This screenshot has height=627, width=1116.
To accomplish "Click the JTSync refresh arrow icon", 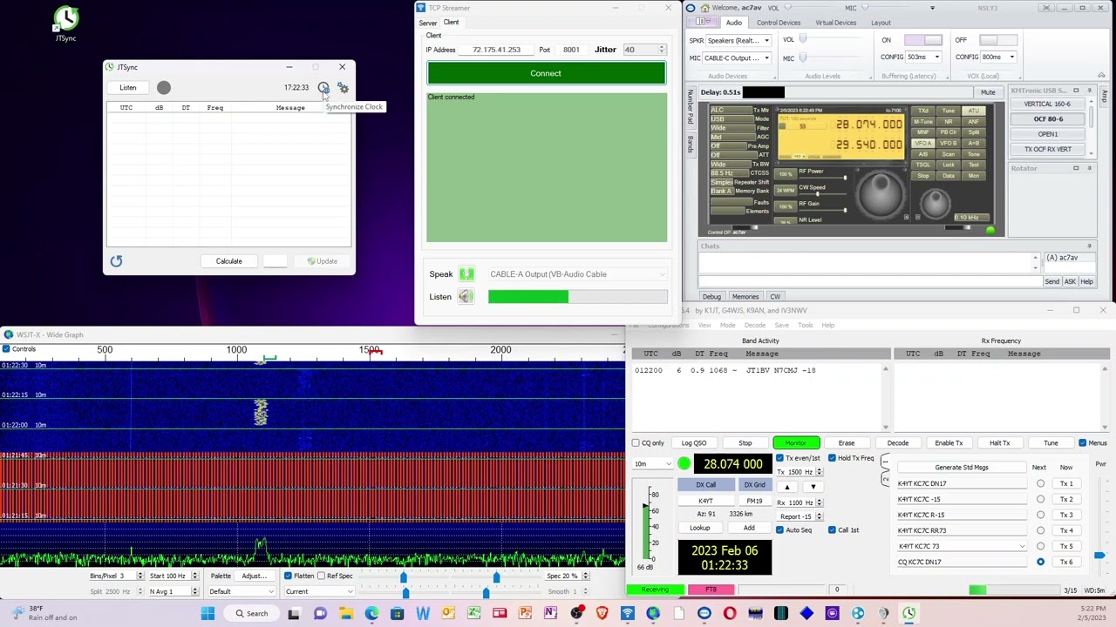I will 116,261.
